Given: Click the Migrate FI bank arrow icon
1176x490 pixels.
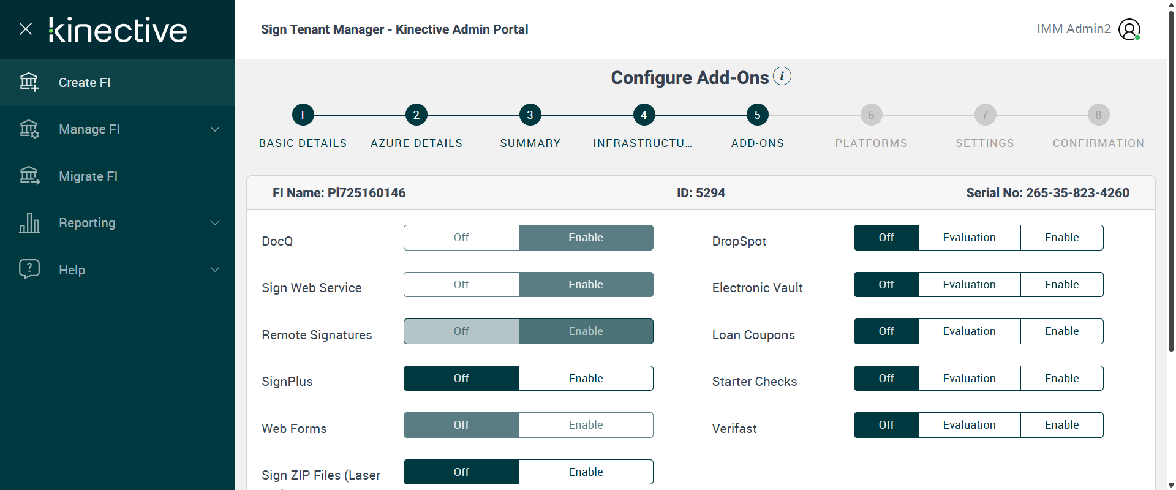Looking at the screenshot, I should pos(29,176).
